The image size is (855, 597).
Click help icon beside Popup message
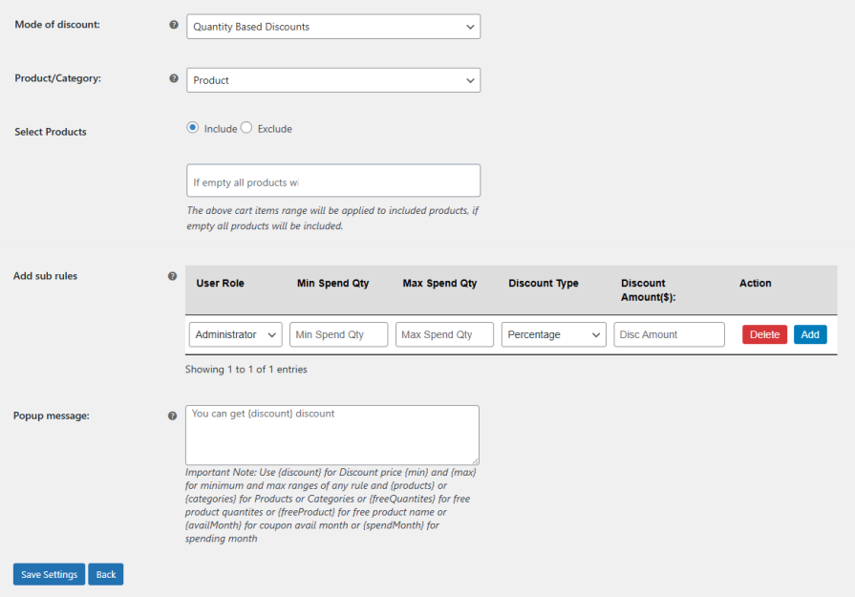(172, 416)
